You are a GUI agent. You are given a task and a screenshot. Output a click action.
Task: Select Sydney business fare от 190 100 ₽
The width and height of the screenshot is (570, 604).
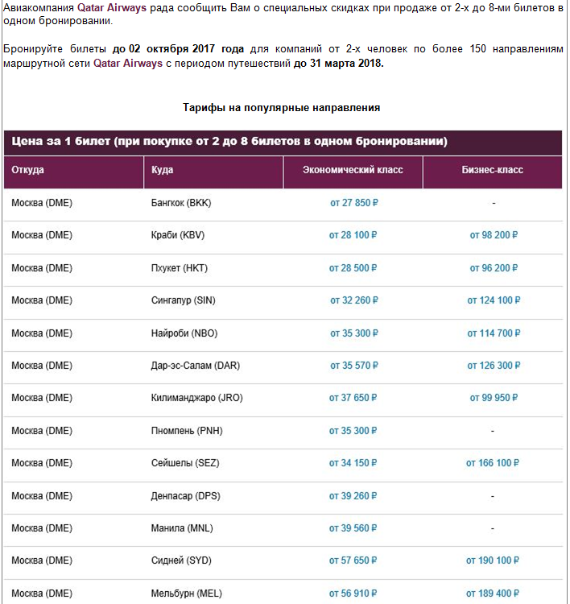(x=492, y=560)
